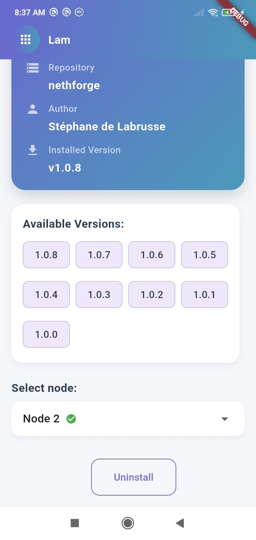
Task: Tap the recent apps square icon
Action: pos(75,523)
